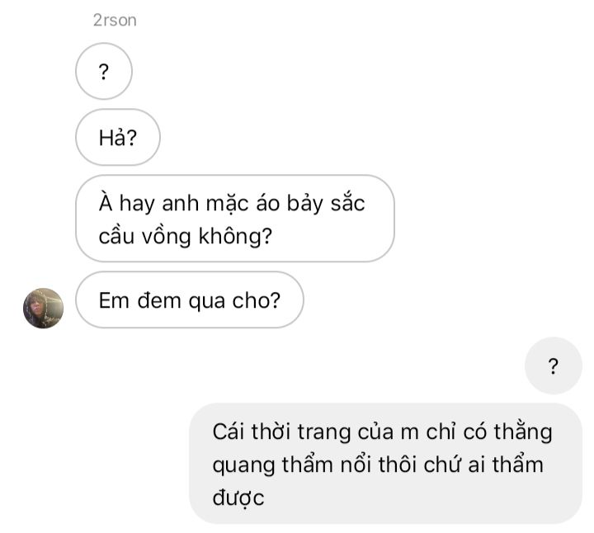The width and height of the screenshot is (594, 533).
Task: Tap the sender name above the messages
Action: [115, 21]
